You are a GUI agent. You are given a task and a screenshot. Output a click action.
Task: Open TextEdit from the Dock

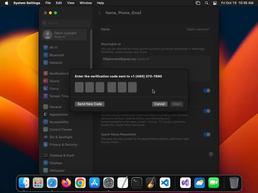point(123,183)
